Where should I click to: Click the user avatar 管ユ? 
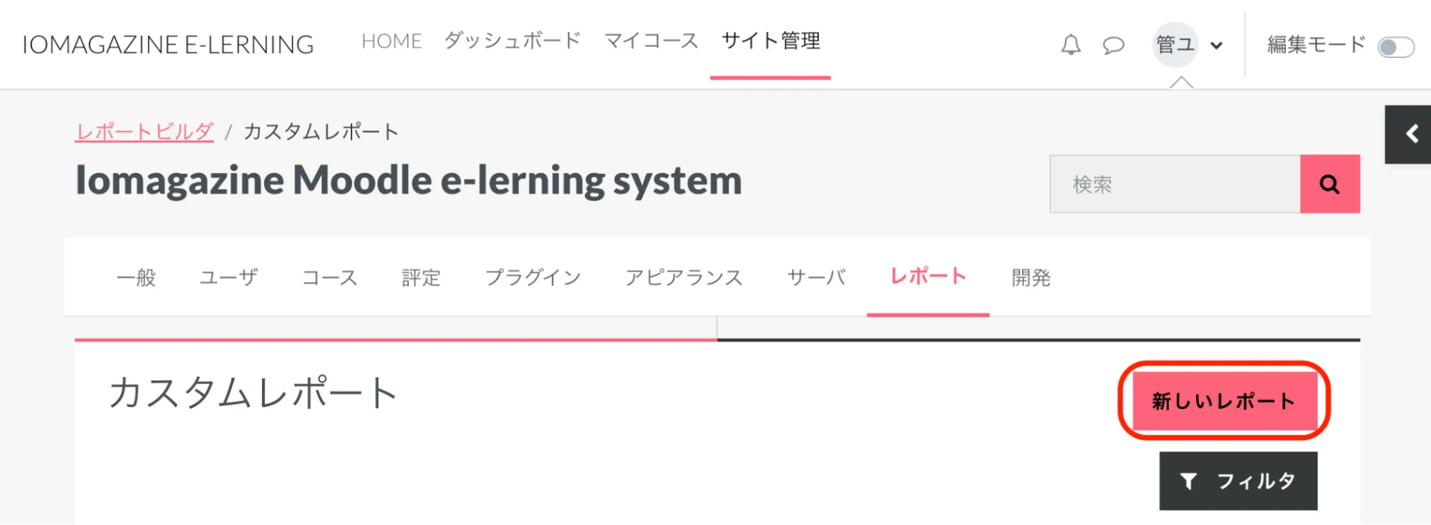1175,45
